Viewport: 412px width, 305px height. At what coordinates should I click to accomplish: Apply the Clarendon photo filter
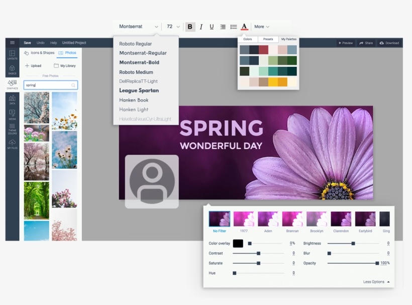pos(341,220)
